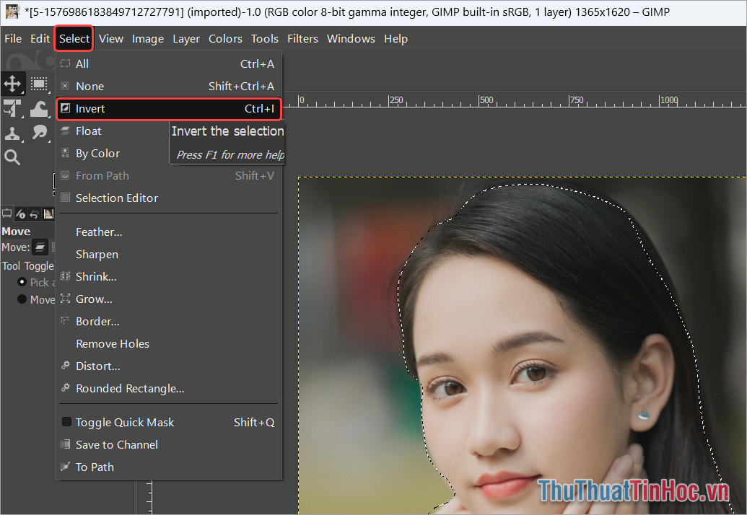Open the Device Status tab
The width and height of the screenshot is (747, 515).
[x=20, y=214]
